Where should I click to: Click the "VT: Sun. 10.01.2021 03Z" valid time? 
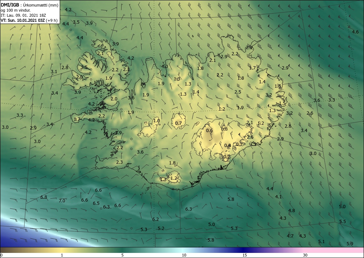coord(23,20)
